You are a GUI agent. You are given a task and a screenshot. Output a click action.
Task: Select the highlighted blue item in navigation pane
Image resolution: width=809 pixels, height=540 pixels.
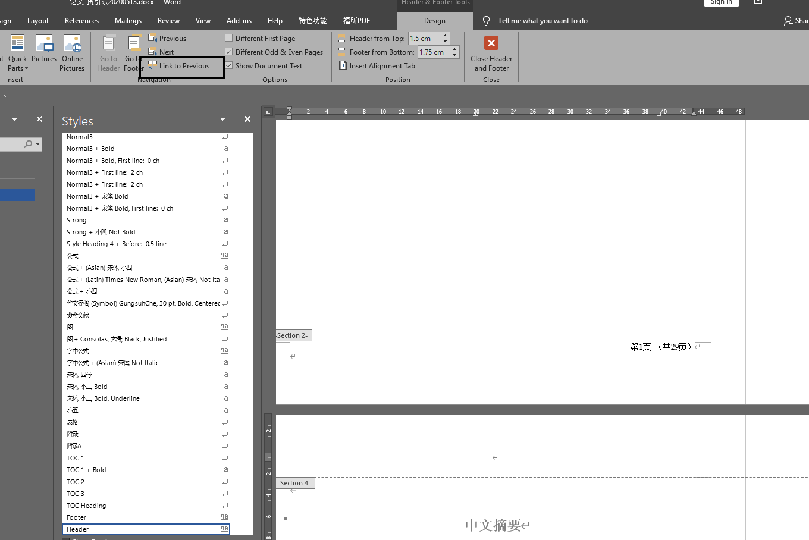[x=17, y=195]
